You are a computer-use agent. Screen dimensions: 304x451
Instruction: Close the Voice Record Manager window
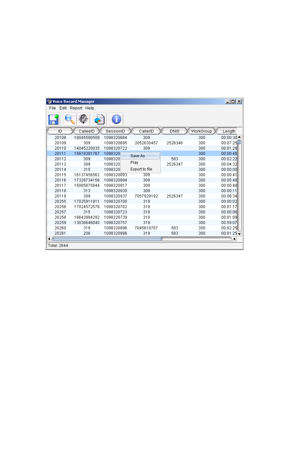click(239, 101)
